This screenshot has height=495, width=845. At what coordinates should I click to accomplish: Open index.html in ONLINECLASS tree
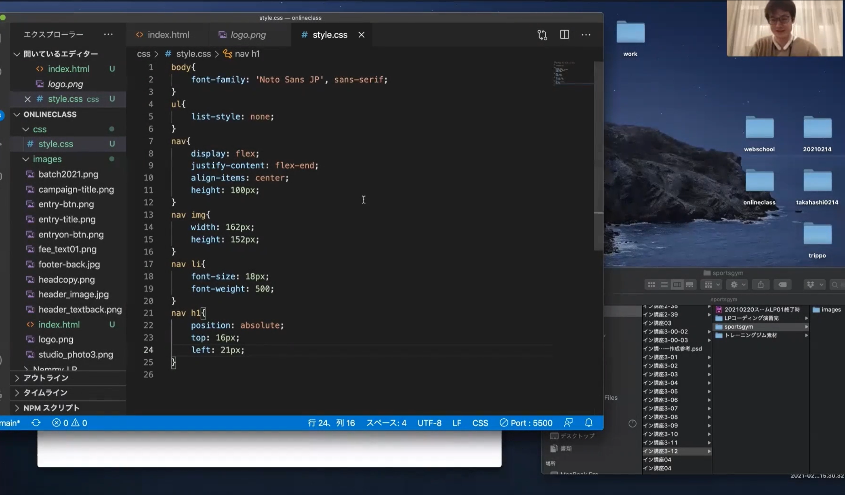click(59, 325)
